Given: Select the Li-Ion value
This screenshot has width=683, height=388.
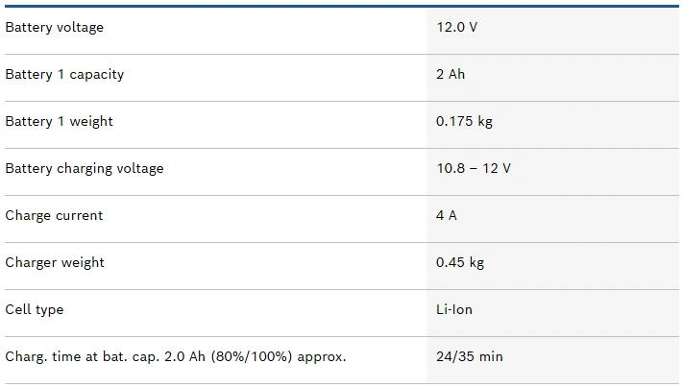Looking at the screenshot, I should coord(454,309).
